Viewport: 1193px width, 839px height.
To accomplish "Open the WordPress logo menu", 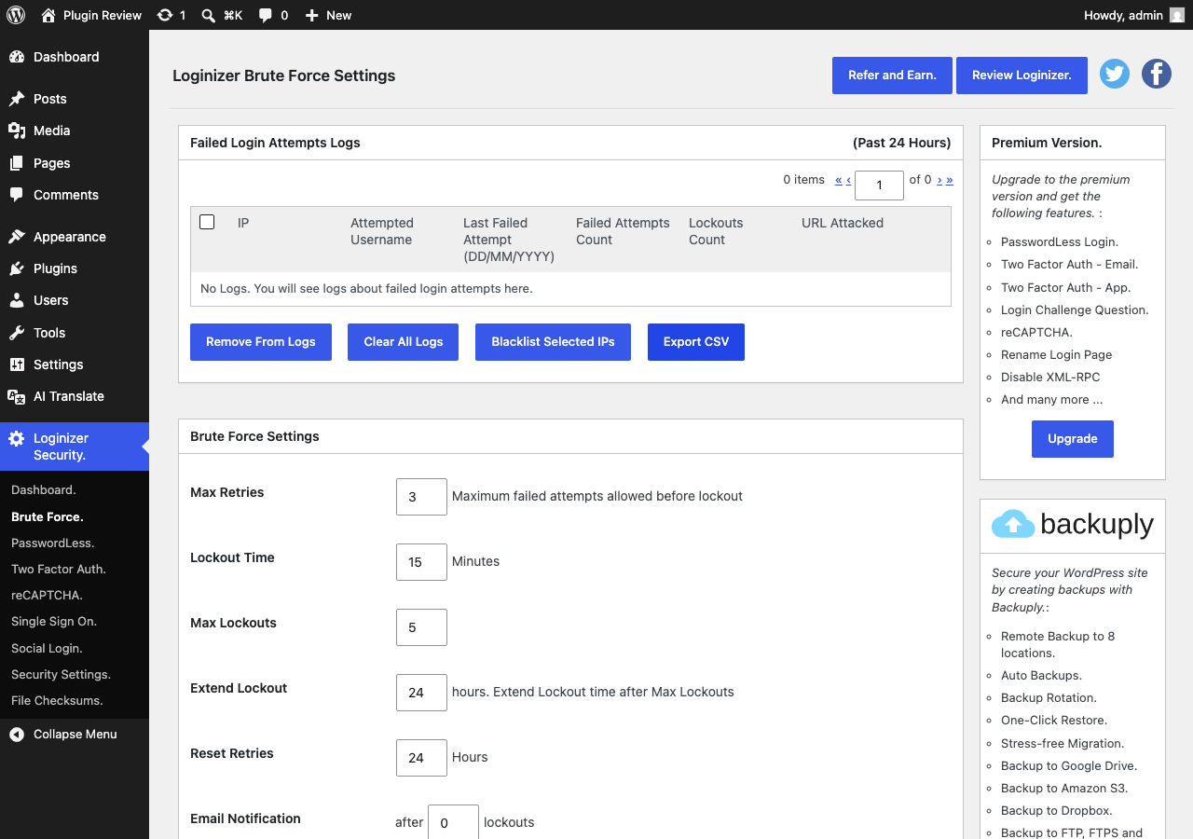I will coord(16,15).
